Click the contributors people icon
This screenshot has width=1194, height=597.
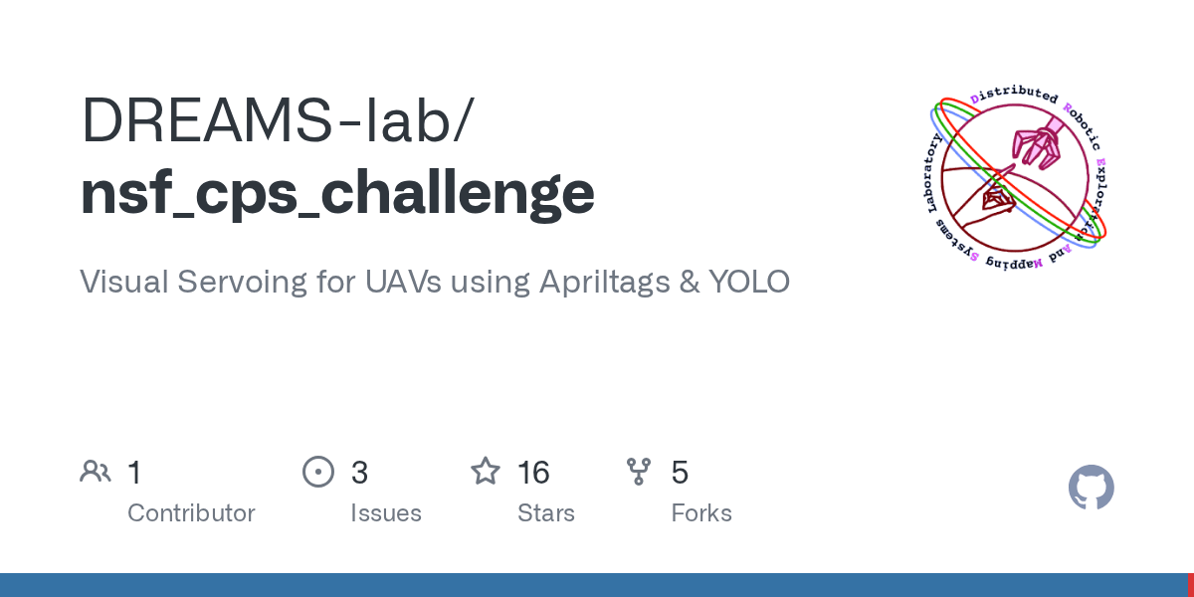(x=96, y=472)
